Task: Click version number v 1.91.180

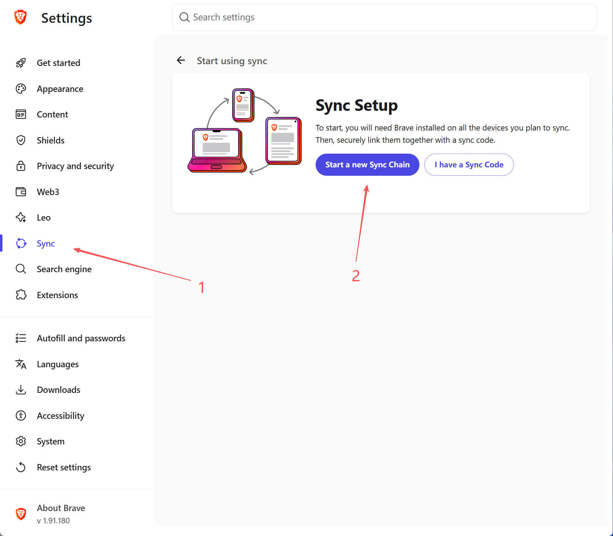Action: tap(53, 521)
